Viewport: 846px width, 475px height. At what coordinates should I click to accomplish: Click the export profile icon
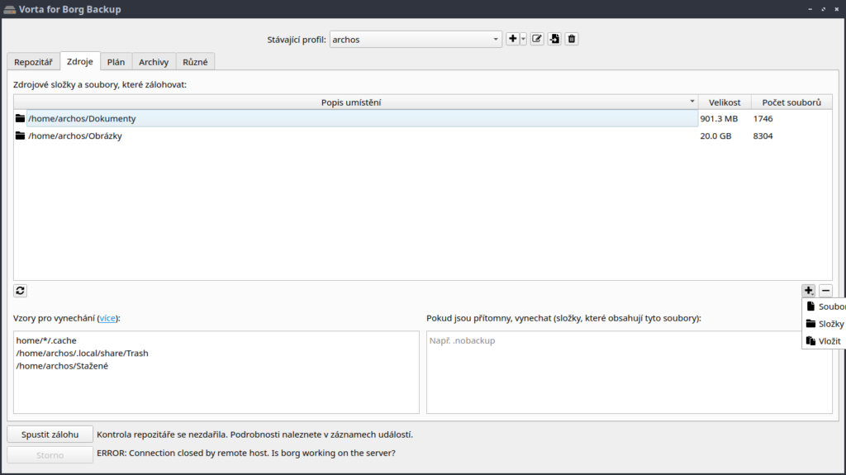click(x=554, y=39)
